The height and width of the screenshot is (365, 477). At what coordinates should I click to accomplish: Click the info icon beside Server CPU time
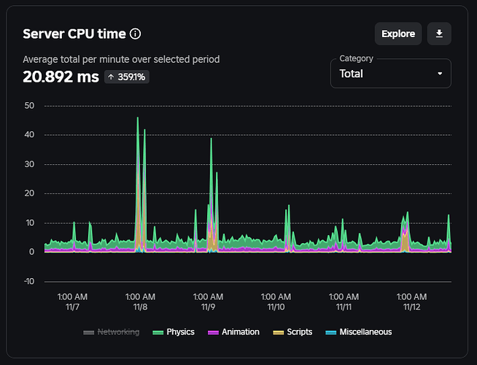[136, 34]
